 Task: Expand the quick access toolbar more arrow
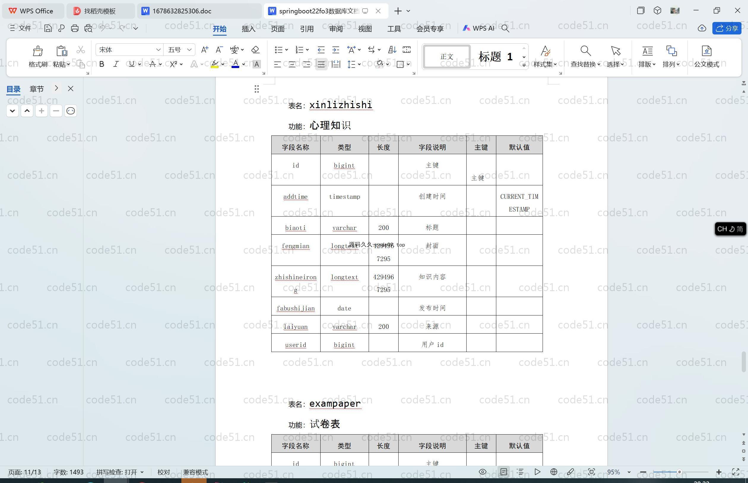point(136,28)
